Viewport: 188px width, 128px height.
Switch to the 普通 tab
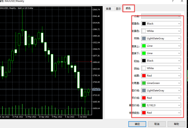[x=108, y=8]
